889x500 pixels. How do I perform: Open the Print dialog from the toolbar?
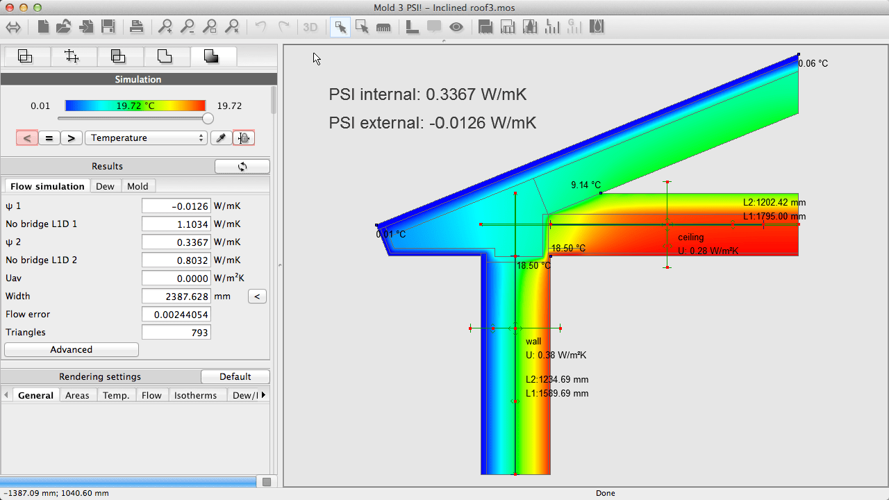pos(137,26)
